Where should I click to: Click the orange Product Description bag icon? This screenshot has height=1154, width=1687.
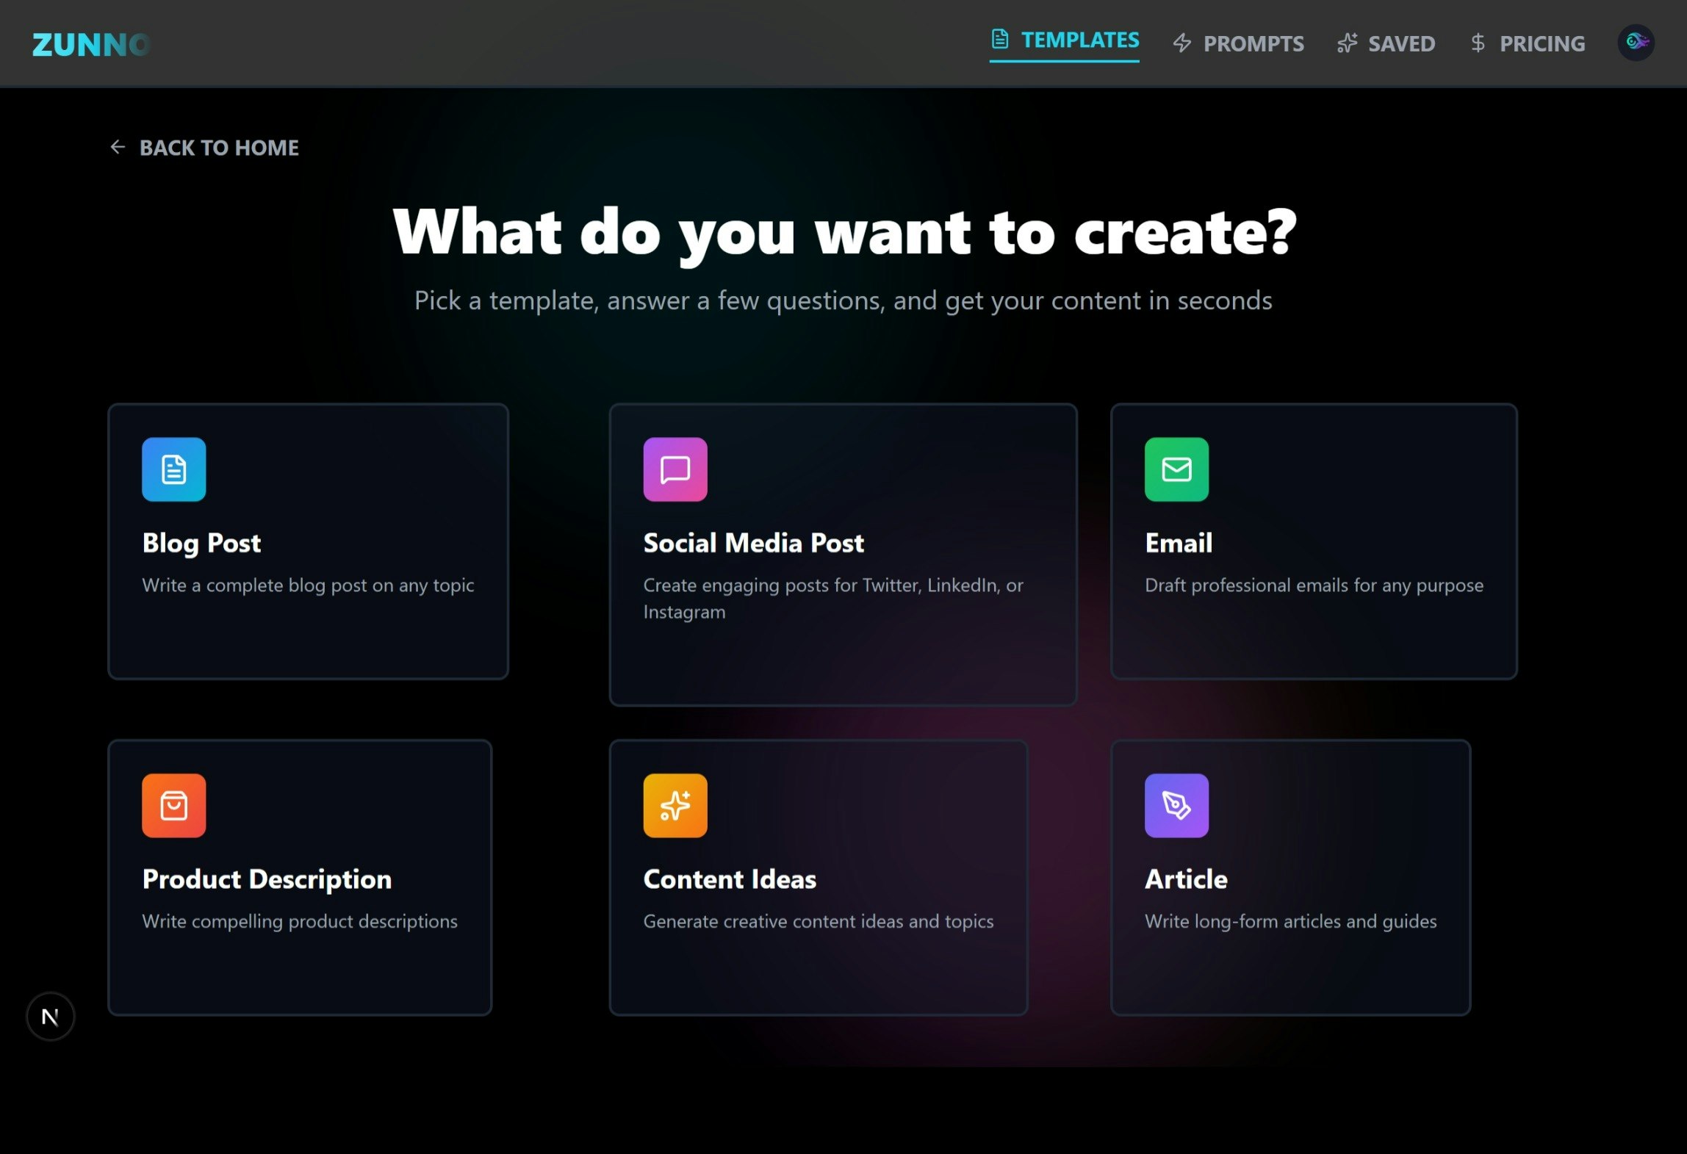coord(173,805)
